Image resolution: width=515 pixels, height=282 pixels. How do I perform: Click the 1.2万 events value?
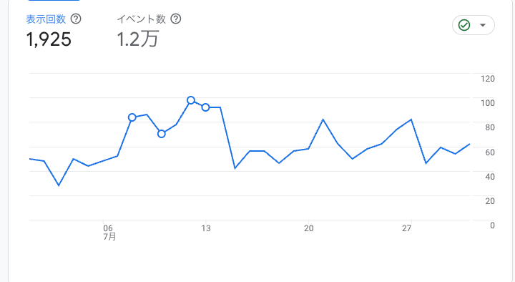(x=138, y=39)
